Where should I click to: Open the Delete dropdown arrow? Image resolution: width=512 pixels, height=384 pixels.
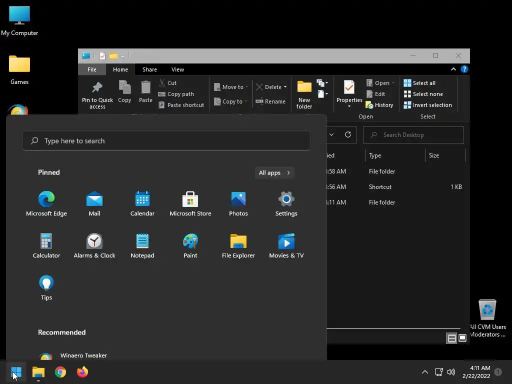[285, 87]
